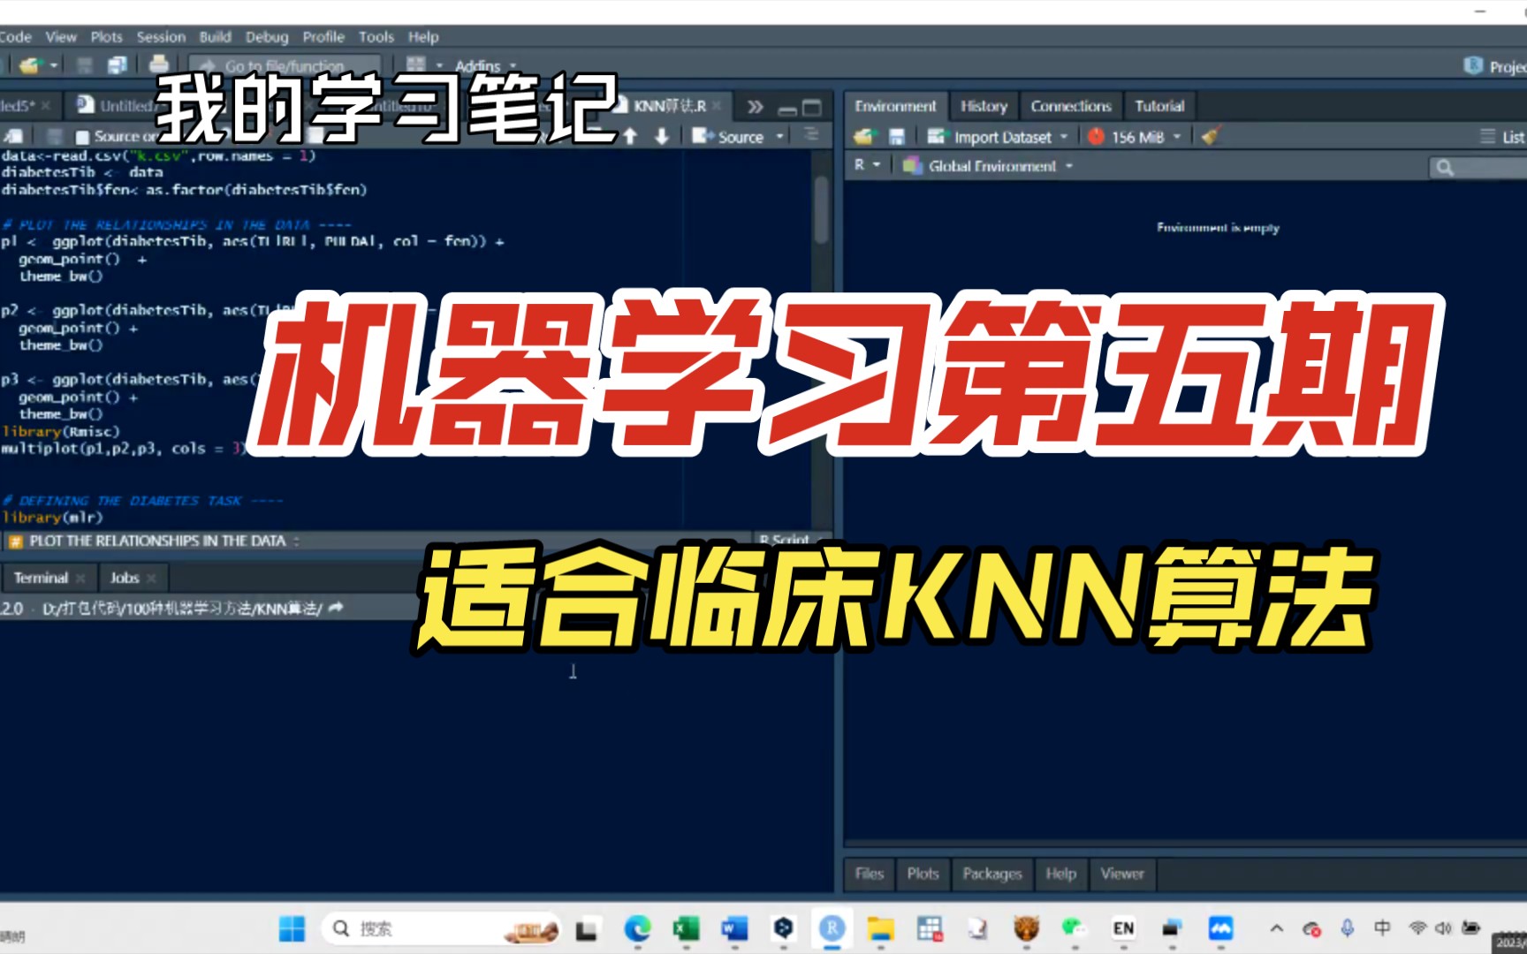The height and width of the screenshot is (954, 1527).
Task: Close the KNN算法.R editor tab
Action: pyautogui.click(x=717, y=106)
